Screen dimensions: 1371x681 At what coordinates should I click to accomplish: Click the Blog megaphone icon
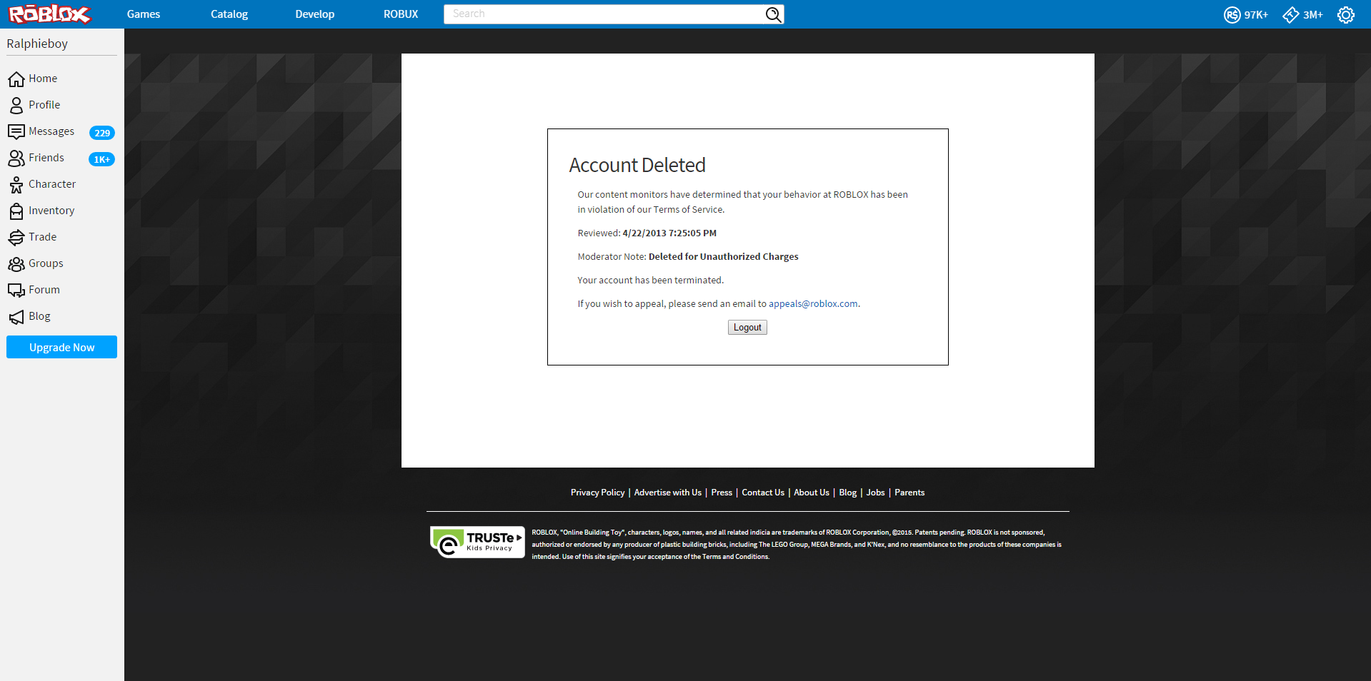16,316
